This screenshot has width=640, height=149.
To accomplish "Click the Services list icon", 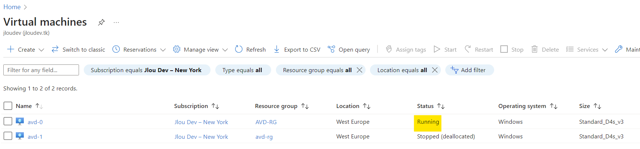I will point(570,49).
